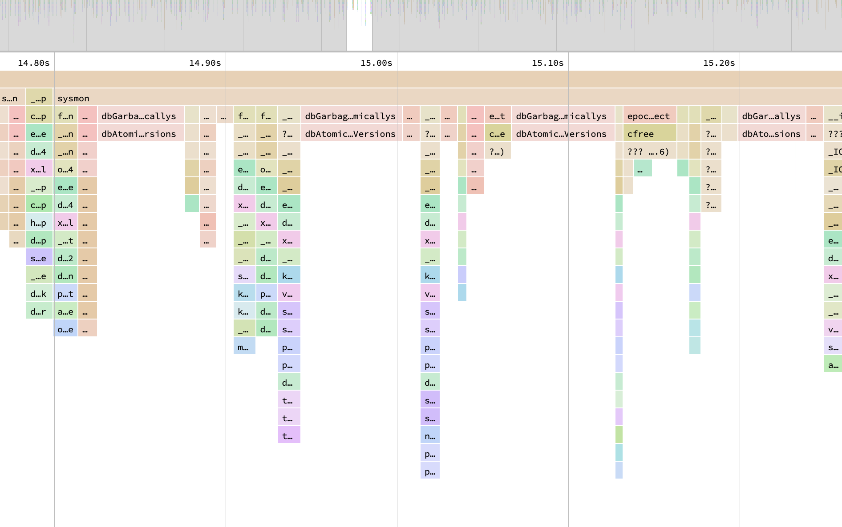Click the purple s…e frame

[39, 258]
